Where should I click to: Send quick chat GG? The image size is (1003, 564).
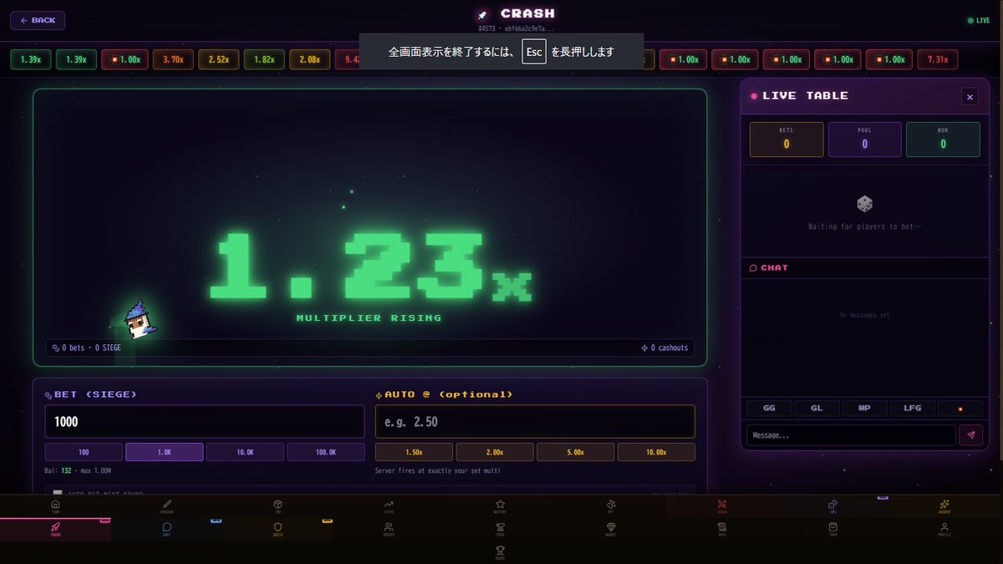[769, 409]
